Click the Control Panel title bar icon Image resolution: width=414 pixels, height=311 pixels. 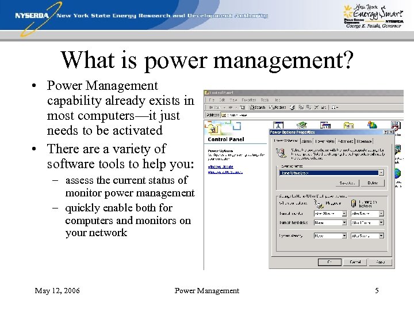pyautogui.click(x=207, y=93)
